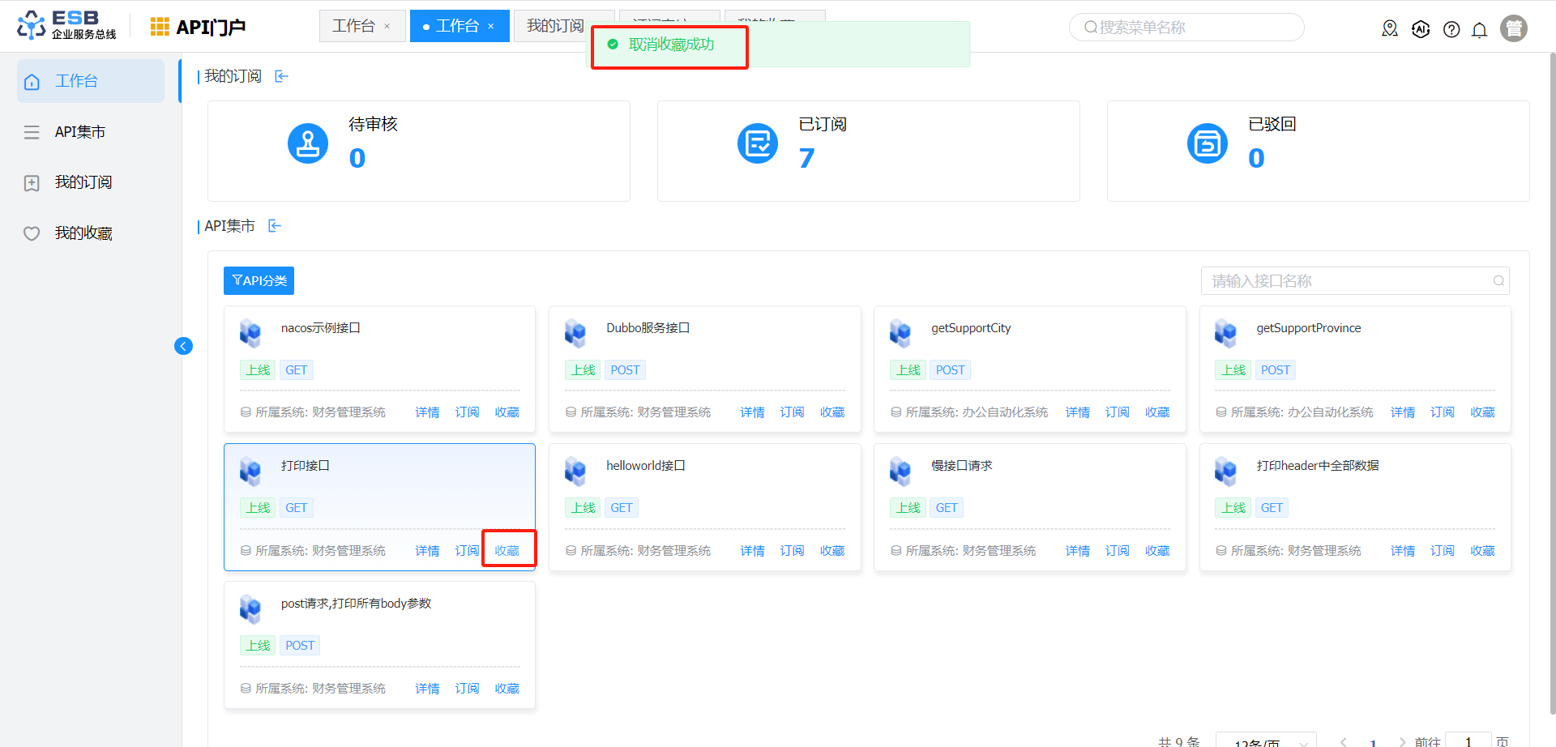The width and height of the screenshot is (1556, 747).
Task: Switch to the 我的订阅 tab
Action: point(555,26)
